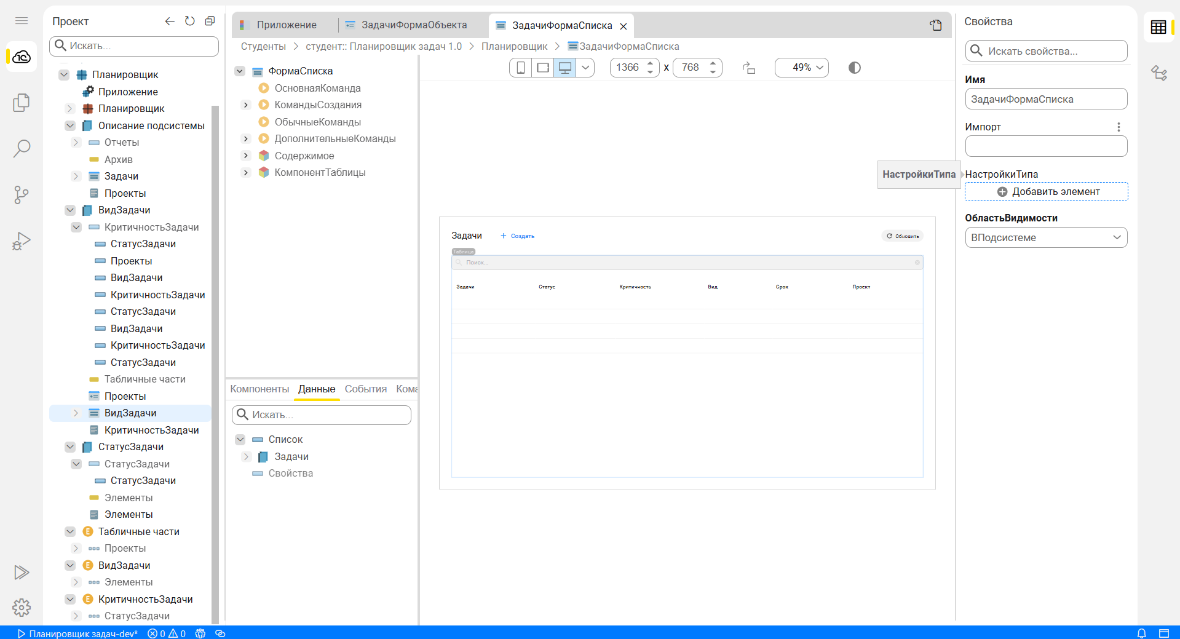The image size is (1180, 639).
Task: Increase the width value with stepper arrow
Action: tap(650, 63)
